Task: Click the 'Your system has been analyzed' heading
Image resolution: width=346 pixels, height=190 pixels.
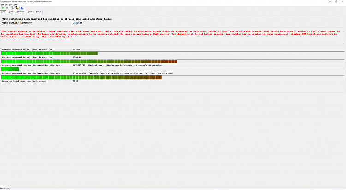Action: tap(57, 19)
